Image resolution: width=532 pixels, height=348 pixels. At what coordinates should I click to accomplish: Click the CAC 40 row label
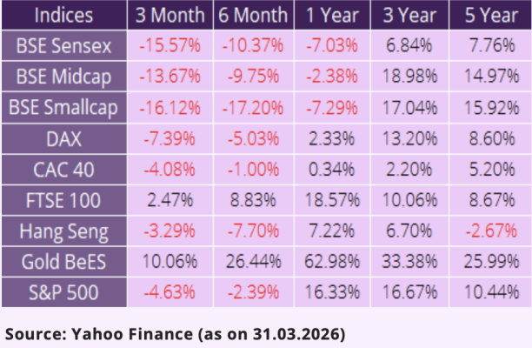(64, 169)
